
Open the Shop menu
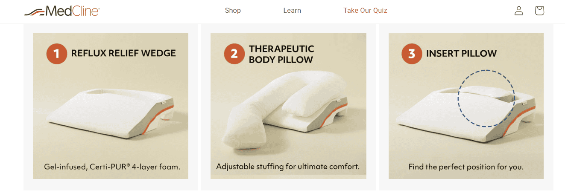click(233, 11)
